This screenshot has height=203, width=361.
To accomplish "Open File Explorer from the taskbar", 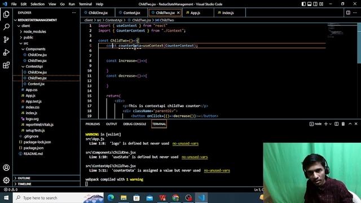I will [x=124, y=198].
